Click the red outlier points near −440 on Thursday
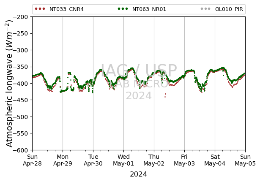This screenshot has height=182, width=260. tap(165, 95)
